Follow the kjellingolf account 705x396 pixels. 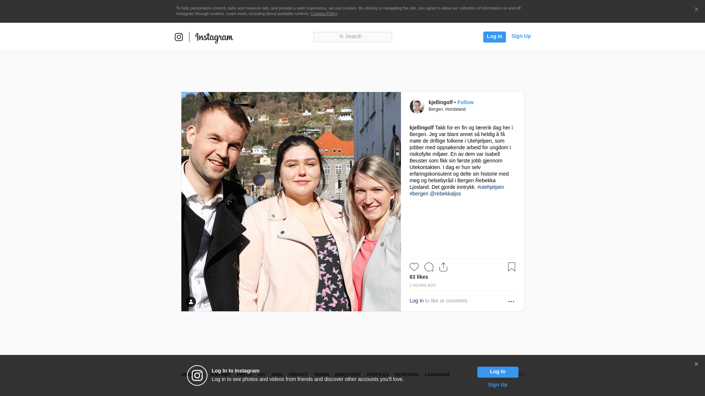tap(465, 102)
